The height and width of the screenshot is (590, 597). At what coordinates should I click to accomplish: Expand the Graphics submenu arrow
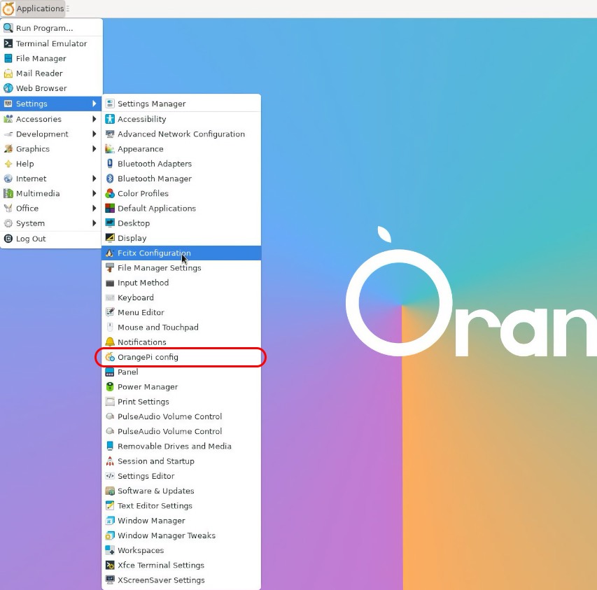tap(94, 148)
